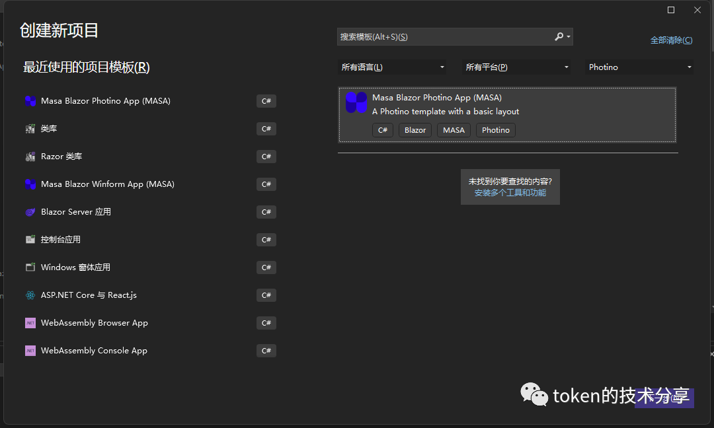The image size is (714, 428).
Task: Select the WebAssembly Console App template
Action: (150, 351)
